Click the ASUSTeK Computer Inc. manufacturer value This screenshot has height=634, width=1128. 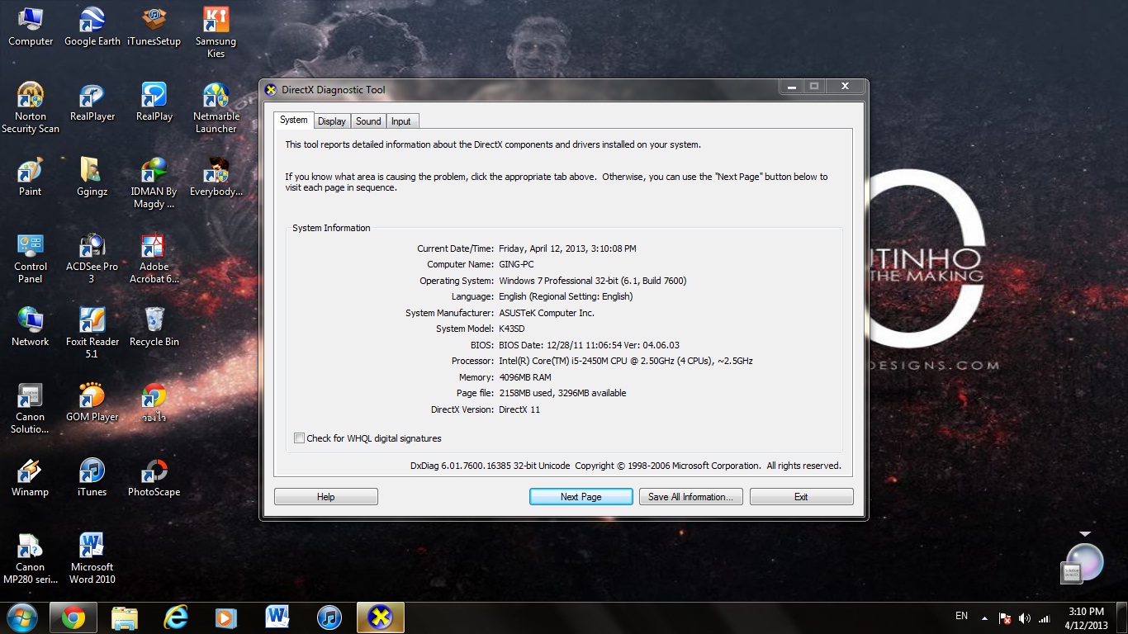547,313
